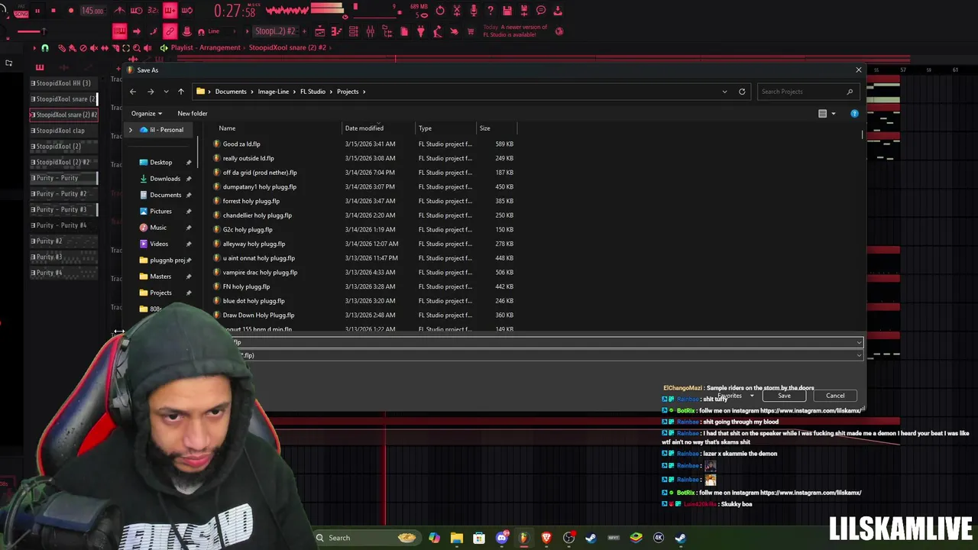This screenshot has height=550, width=978.
Task: Click the Cancel button
Action: [835, 396]
